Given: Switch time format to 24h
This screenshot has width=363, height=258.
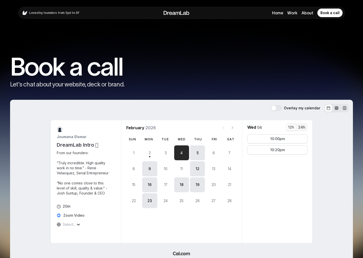Looking at the screenshot, I should click(x=301, y=127).
